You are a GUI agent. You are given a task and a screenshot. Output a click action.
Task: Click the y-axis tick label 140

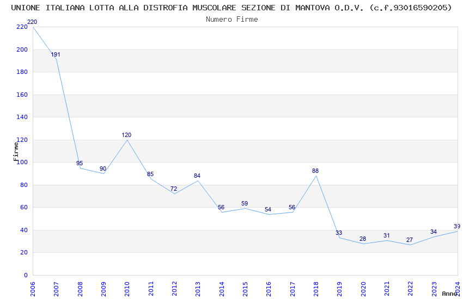(x=22, y=117)
